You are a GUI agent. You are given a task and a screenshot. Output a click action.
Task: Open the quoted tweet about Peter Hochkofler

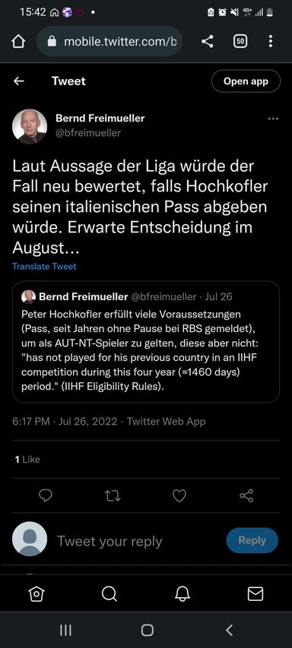click(145, 341)
